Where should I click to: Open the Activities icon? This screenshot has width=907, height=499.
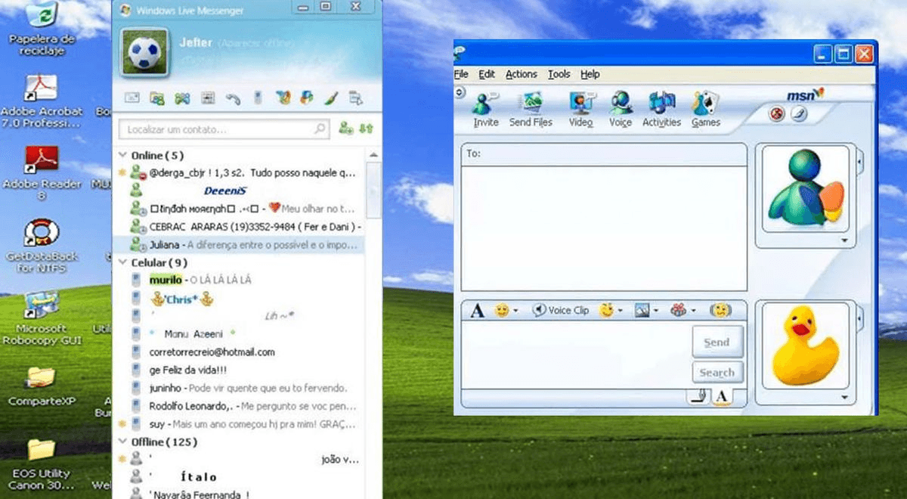[x=661, y=109]
